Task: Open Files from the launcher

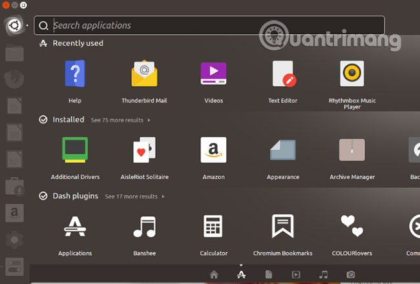Action: [14, 53]
